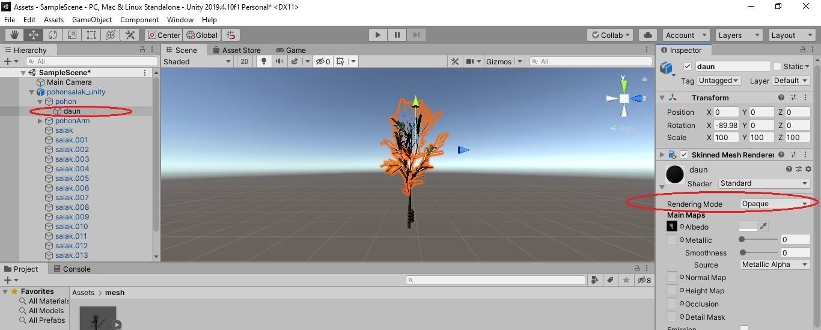This screenshot has height=330, width=821.
Task: Lock the Hierarchy panel
Action: [142, 50]
